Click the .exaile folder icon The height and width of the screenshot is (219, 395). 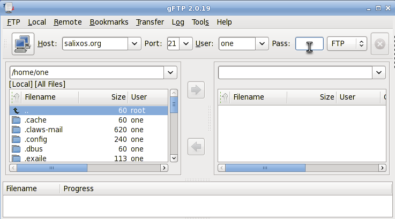coord(17,158)
